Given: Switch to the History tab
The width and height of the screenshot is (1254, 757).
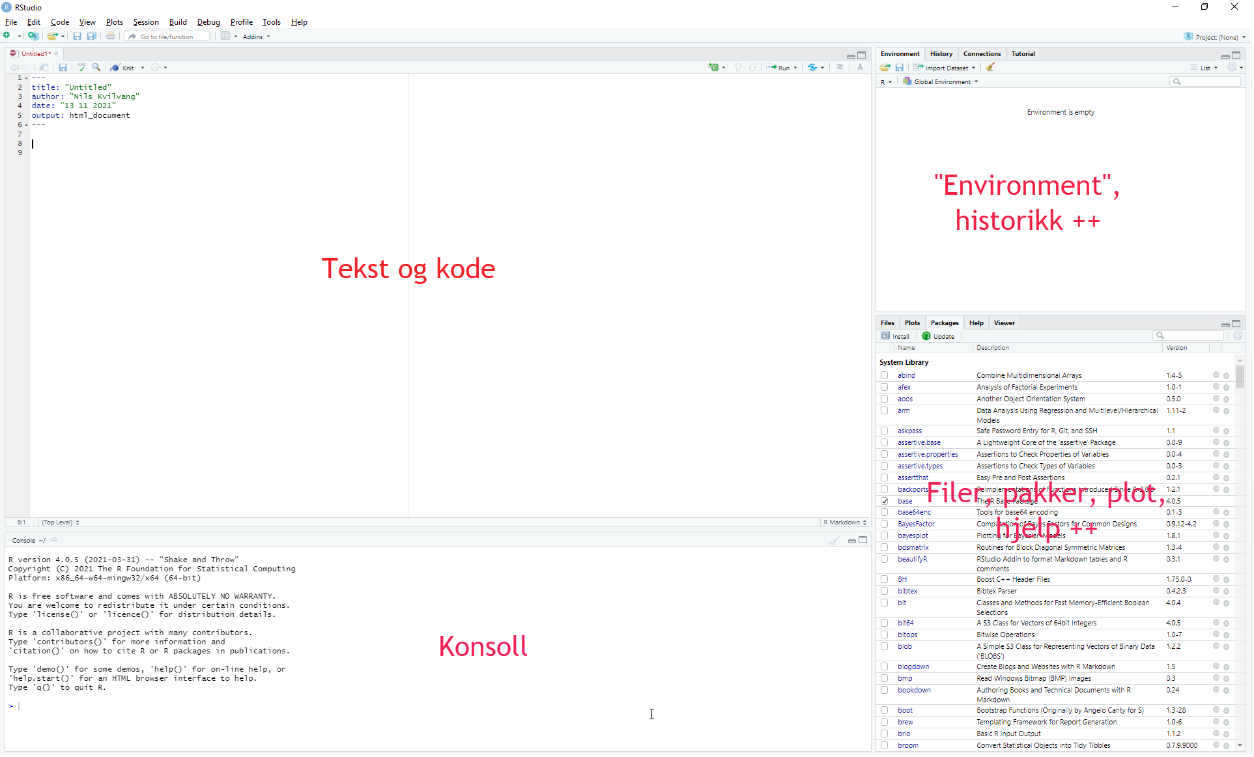Looking at the screenshot, I should [x=941, y=54].
